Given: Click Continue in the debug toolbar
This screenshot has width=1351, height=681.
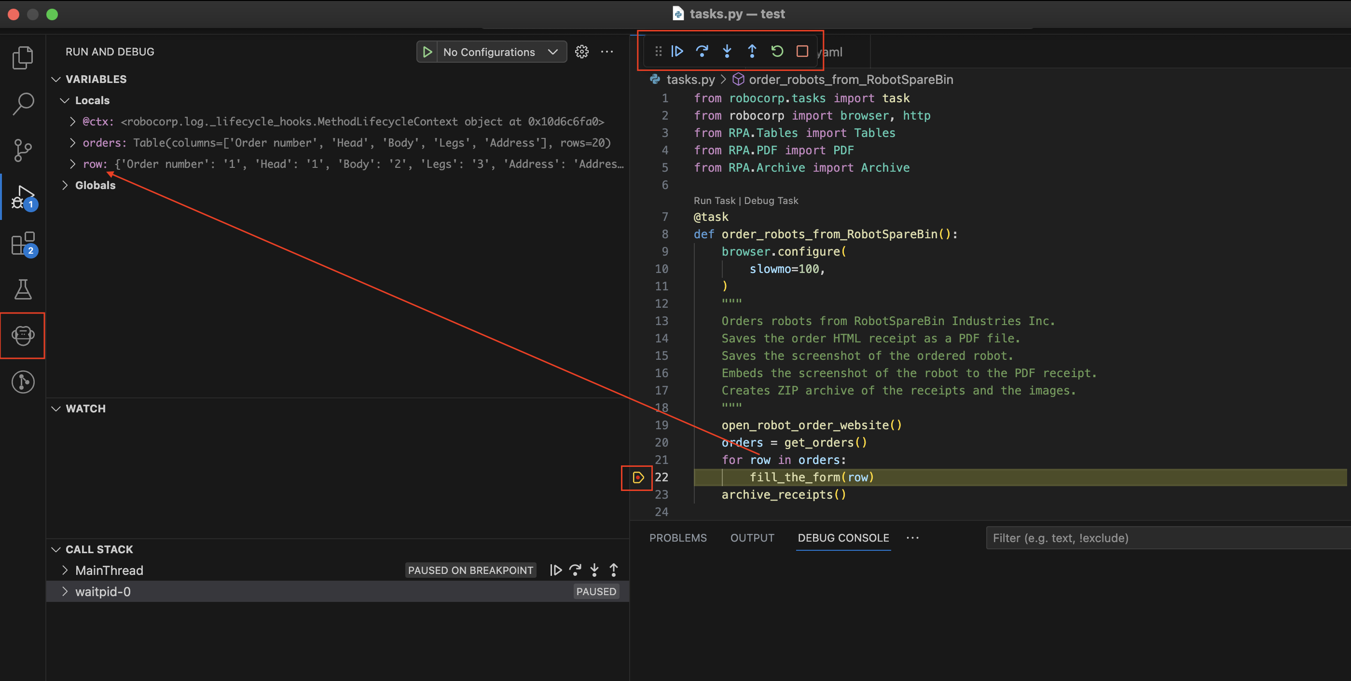Looking at the screenshot, I should [677, 52].
